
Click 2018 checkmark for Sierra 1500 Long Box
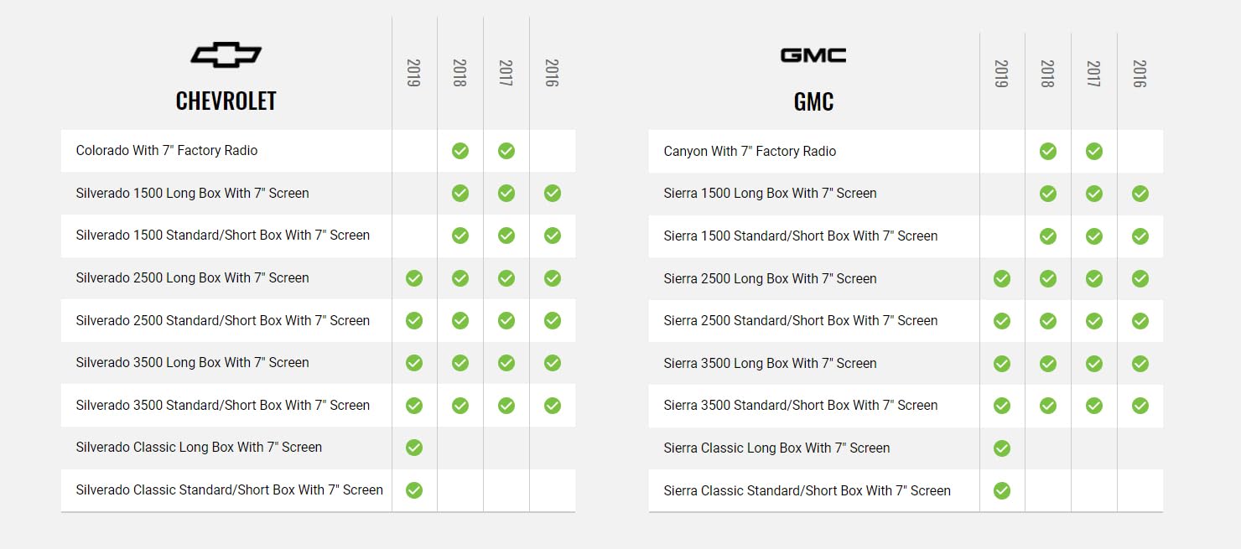pyautogui.click(x=1048, y=194)
